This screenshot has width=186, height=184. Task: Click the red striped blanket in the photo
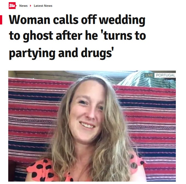click(x=32, y=112)
